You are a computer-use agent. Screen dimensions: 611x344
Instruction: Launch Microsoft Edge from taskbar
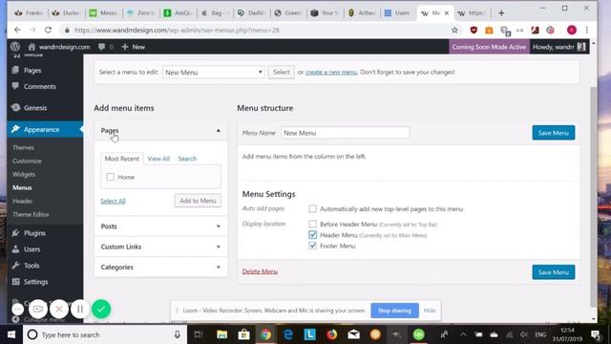coord(288,334)
